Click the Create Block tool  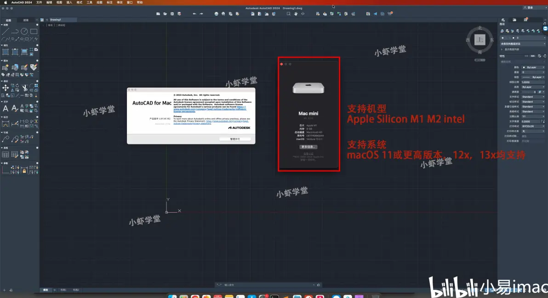click(6, 67)
